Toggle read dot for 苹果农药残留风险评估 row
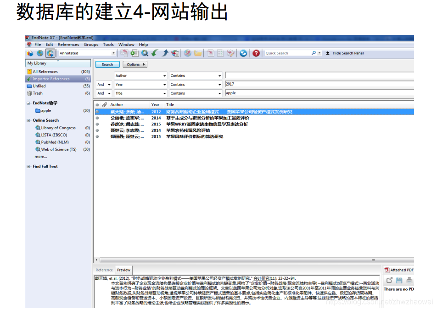Image resolution: width=437 pixels, height=310 pixels. (x=97, y=131)
